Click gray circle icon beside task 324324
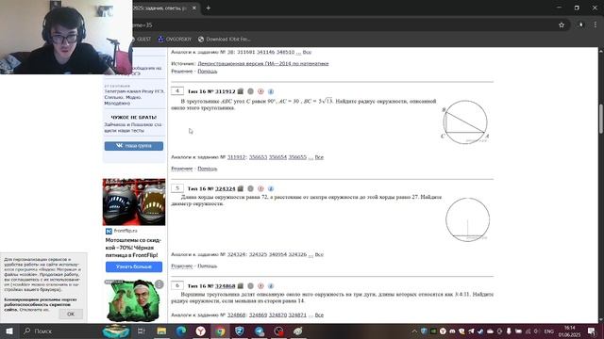This screenshot has width=604, height=339. [250, 188]
